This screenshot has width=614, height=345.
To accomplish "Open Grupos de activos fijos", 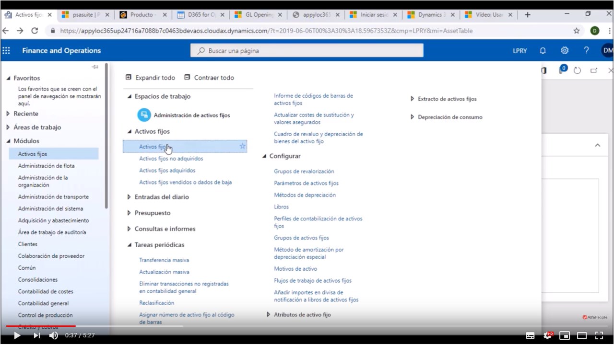I will pos(302,238).
